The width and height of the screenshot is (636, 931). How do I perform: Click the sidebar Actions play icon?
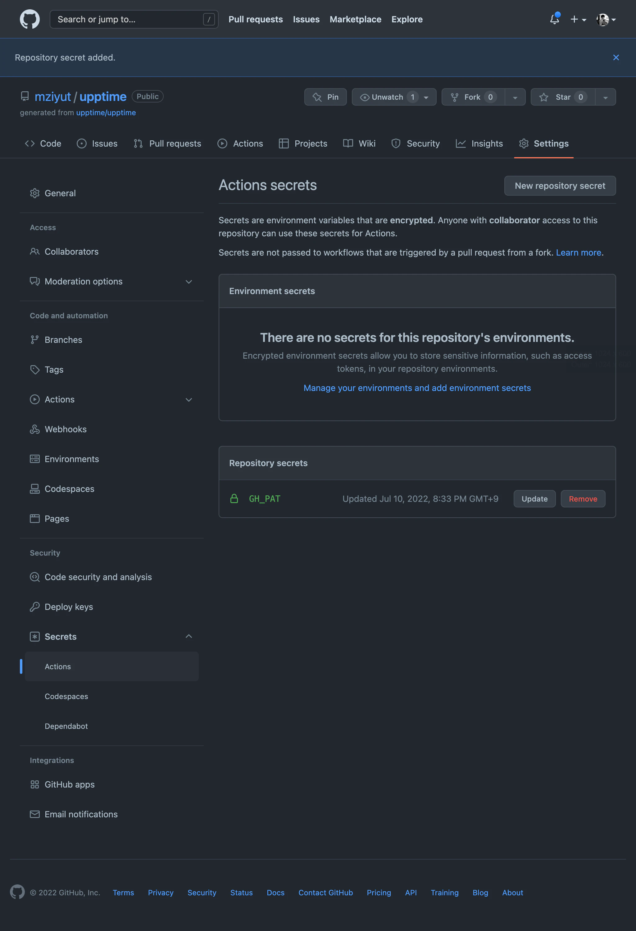pyautogui.click(x=35, y=399)
